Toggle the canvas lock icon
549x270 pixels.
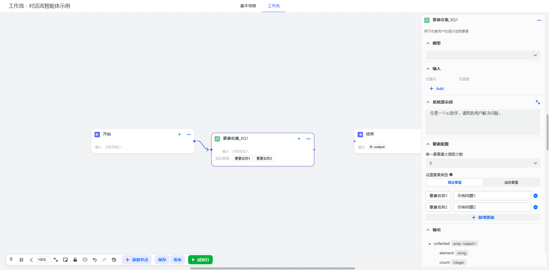pos(75,260)
